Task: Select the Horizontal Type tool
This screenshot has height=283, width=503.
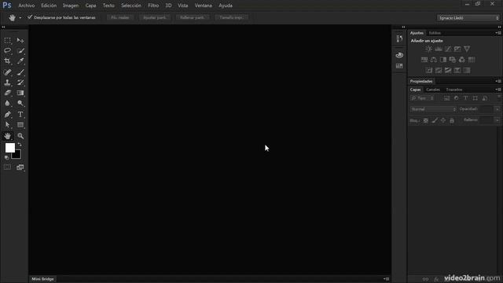Action: pyautogui.click(x=20, y=115)
